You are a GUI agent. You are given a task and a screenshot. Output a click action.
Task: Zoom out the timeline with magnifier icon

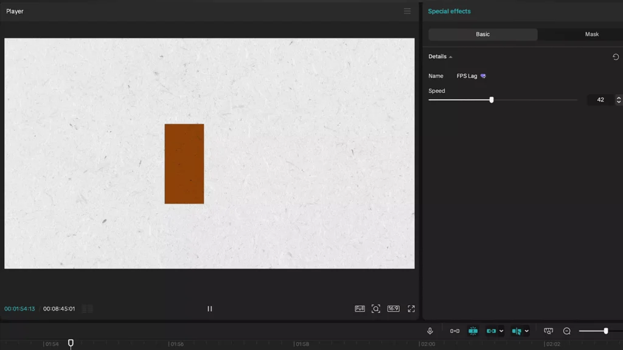pyautogui.click(x=566, y=331)
